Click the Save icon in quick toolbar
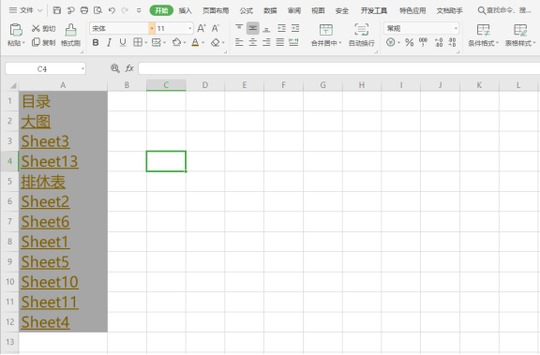 (x=57, y=10)
